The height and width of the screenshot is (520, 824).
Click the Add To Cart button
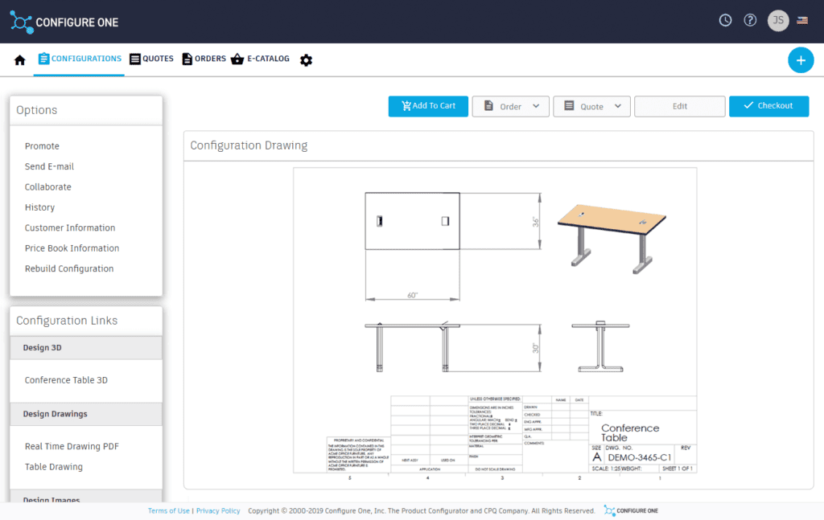[x=428, y=106]
